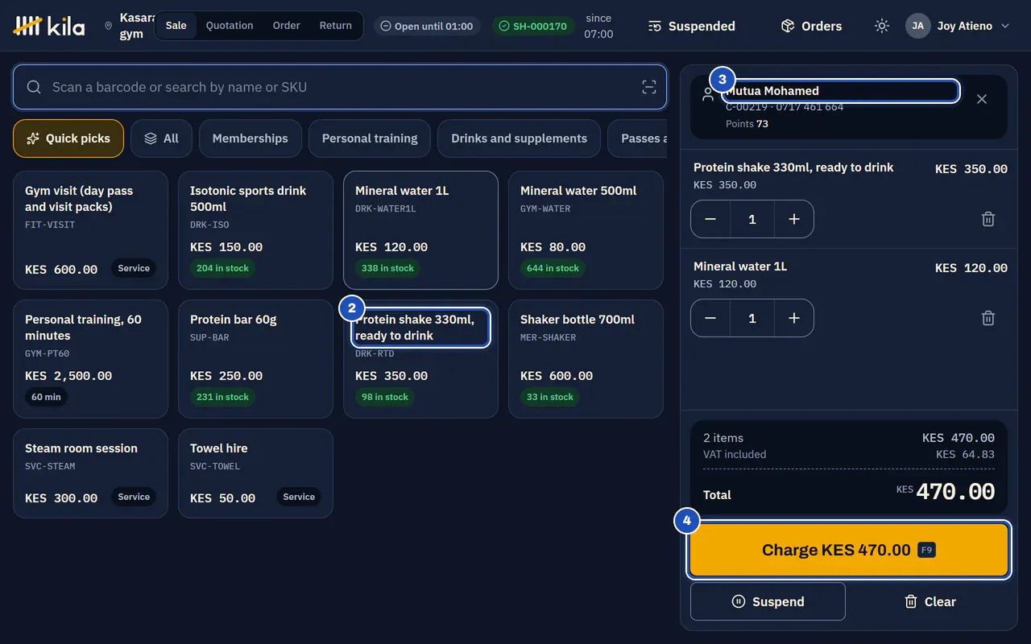The width and height of the screenshot is (1031, 644).
Task: Open shift SH-000170 status badge
Action: [x=533, y=26]
